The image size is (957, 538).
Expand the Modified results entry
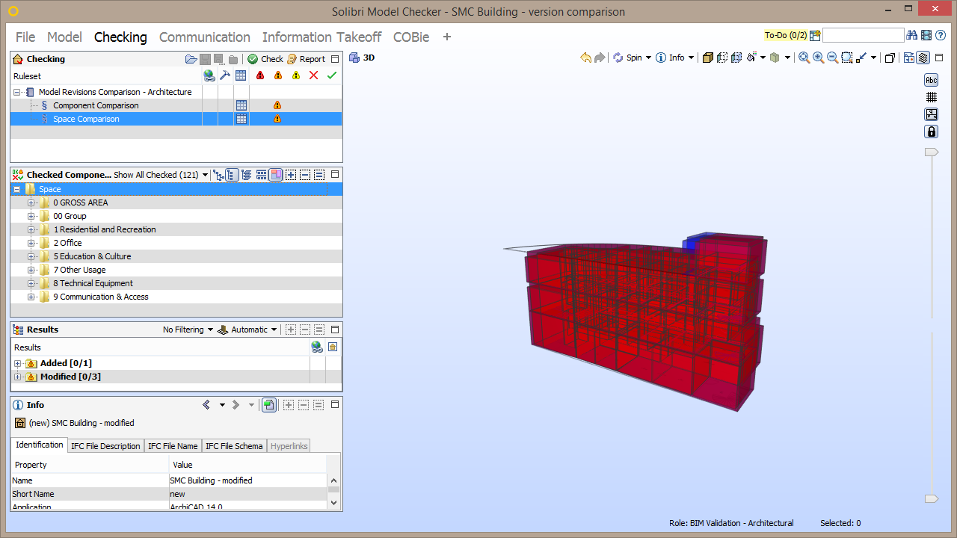pos(17,377)
